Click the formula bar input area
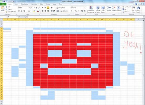This screenshot has height=105, width=145. [x=85, y=17]
